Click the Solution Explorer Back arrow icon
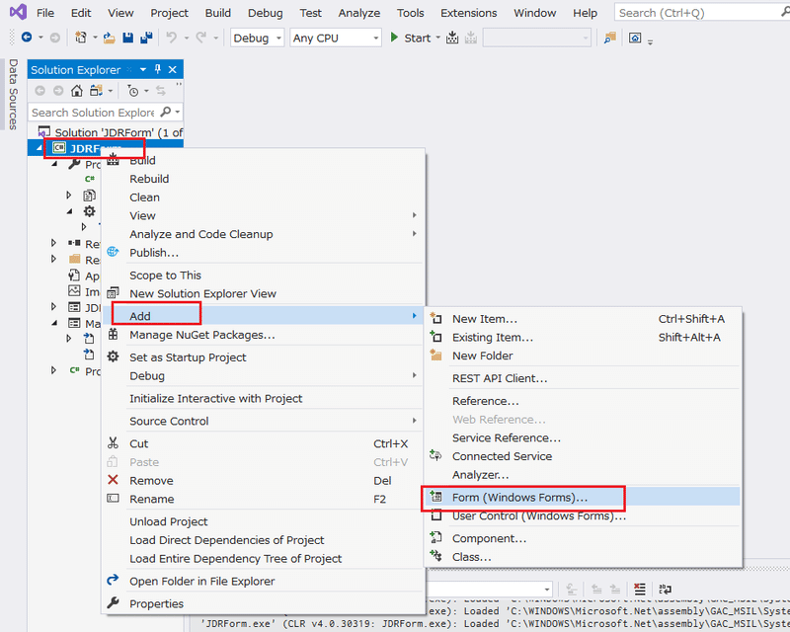 (39, 91)
